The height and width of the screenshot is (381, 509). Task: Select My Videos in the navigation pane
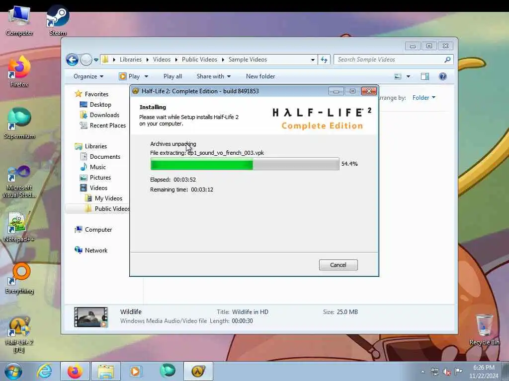tap(104, 198)
